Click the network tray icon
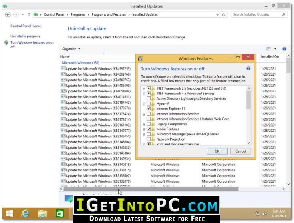Image resolution: width=294 pixels, height=223 pixels. click(258, 214)
